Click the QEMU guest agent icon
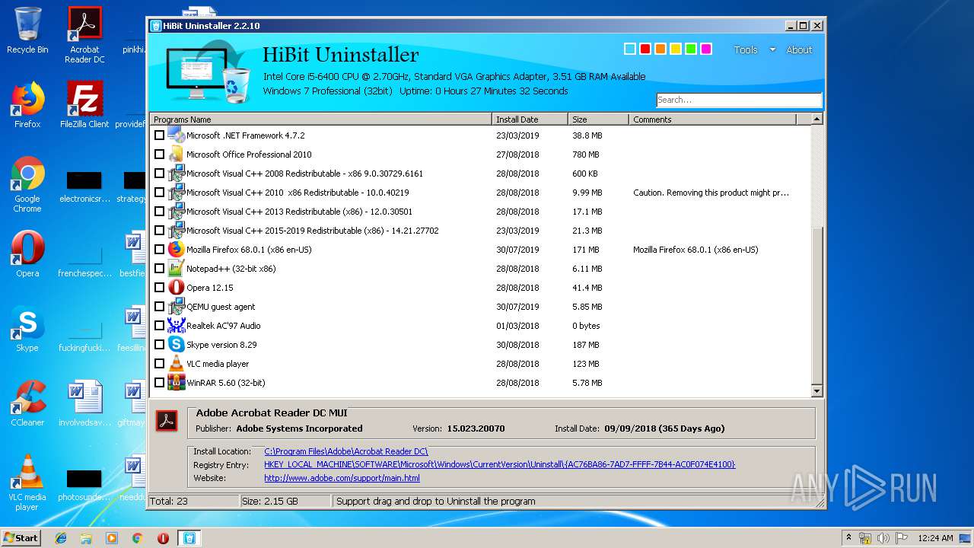The width and height of the screenshot is (974, 548). (176, 307)
